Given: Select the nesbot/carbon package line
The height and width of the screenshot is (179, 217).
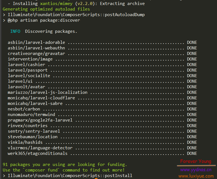Looking at the screenshot, I should click(102, 109).
